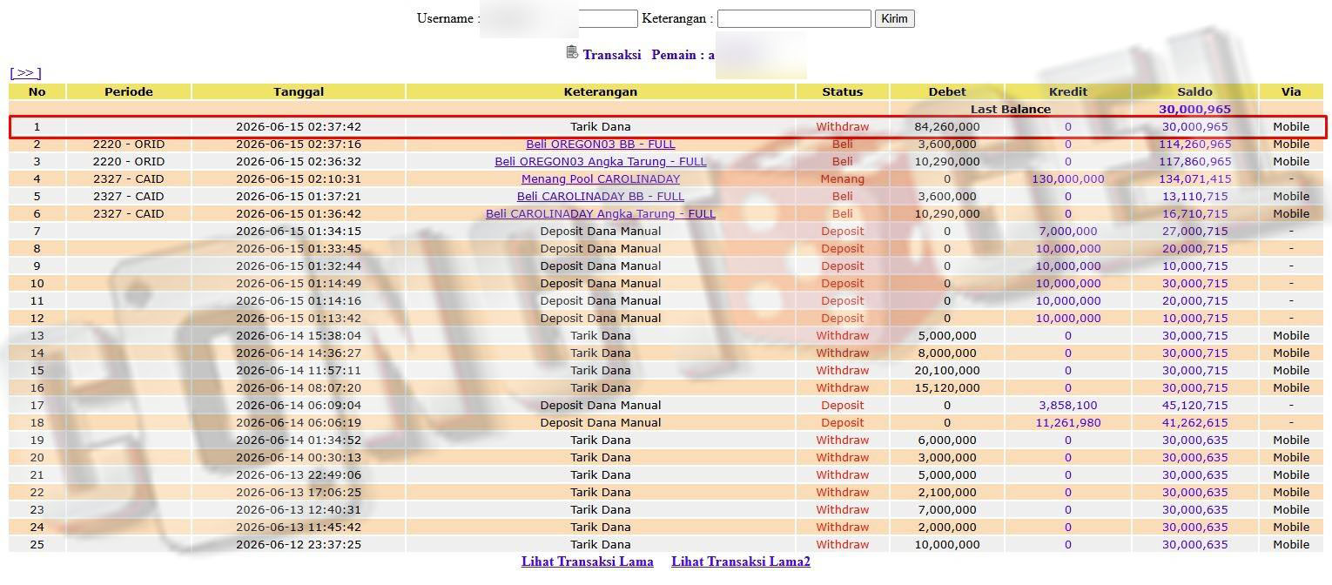The height and width of the screenshot is (585, 1332).
Task: Click the Saldo column header
Action: pyautogui.click(x=1194, y=91)
